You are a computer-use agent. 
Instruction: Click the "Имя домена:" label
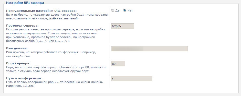click(x=17, y=48)
